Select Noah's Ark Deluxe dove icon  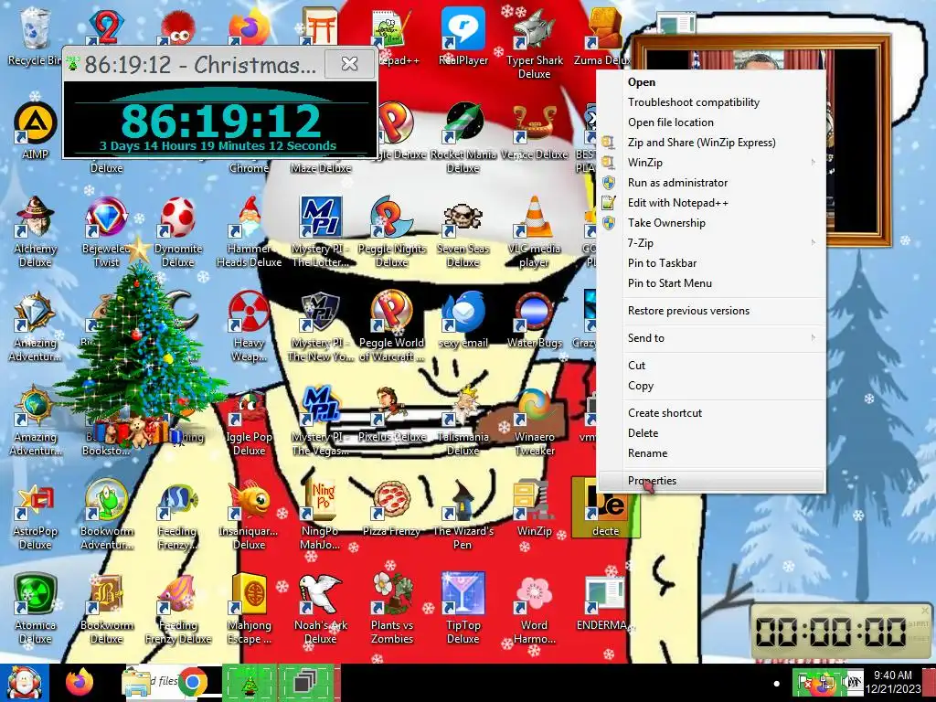pos(321,609)
